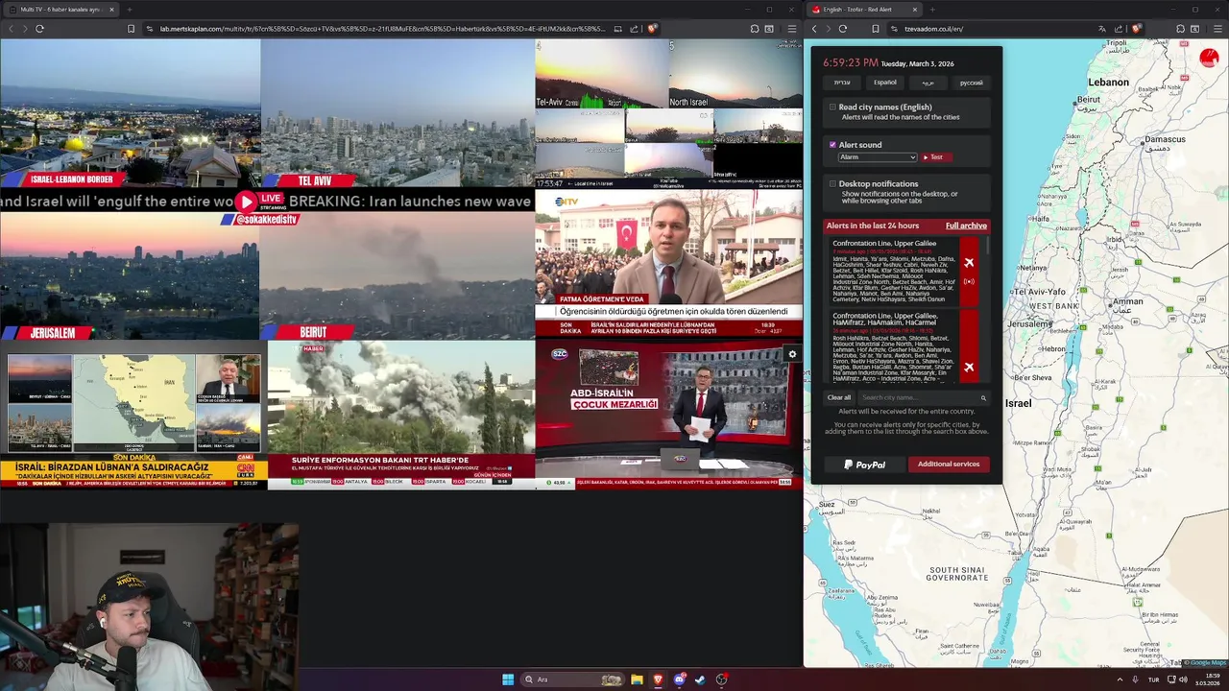Uncheck the Alert sound checkbox
The width and height of the screenshot is (1229, 691).
pyautogui.click(x=832, y=145)
